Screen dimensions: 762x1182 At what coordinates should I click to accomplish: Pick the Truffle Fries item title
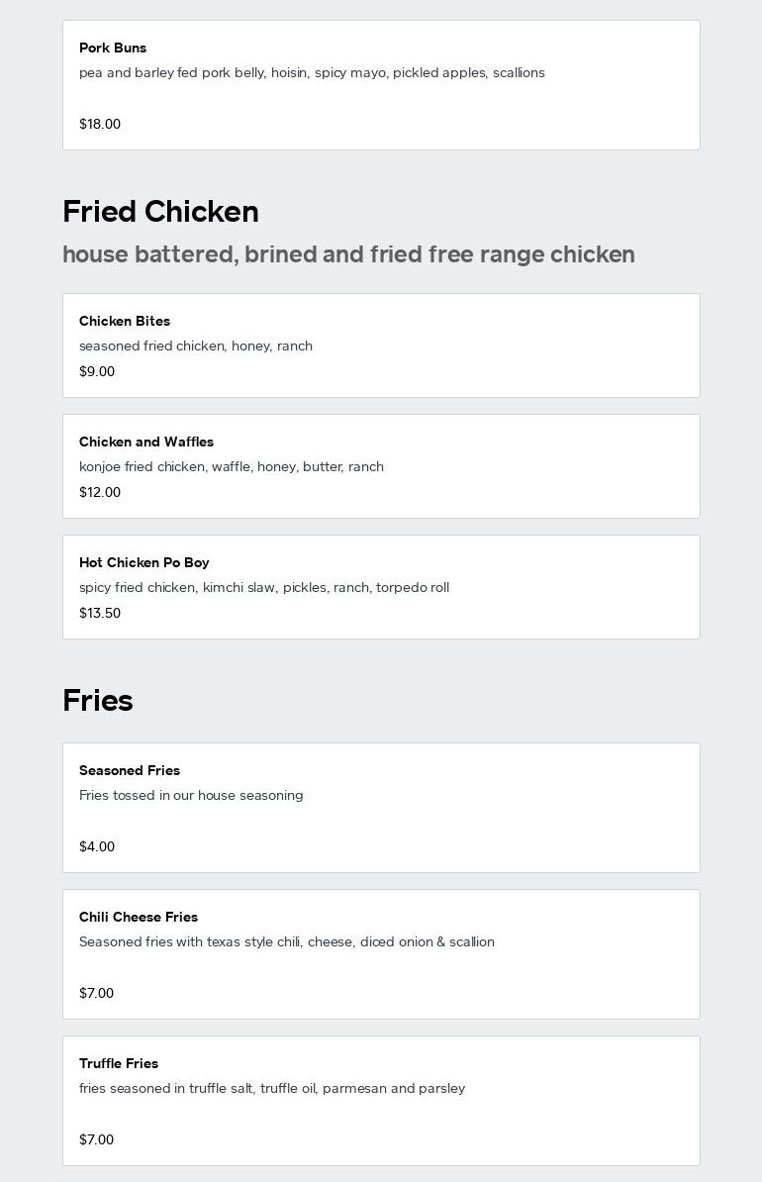coord(119,1063)
